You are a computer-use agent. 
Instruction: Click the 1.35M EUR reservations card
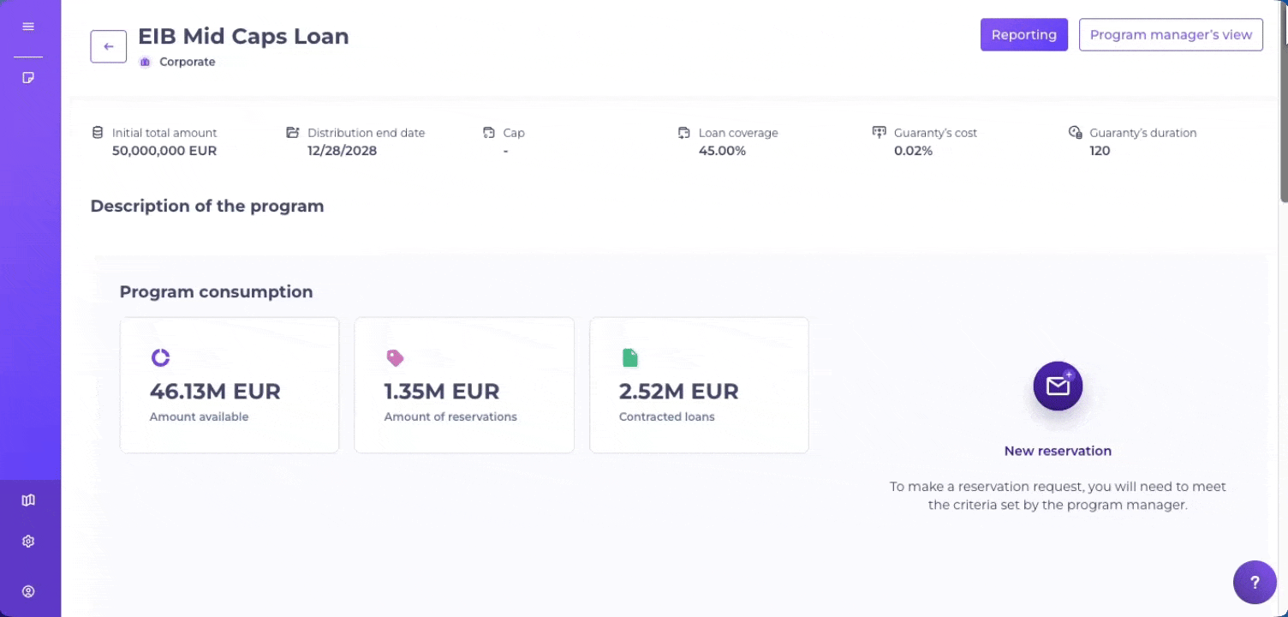pyautogui.click(x=464, y=385)
